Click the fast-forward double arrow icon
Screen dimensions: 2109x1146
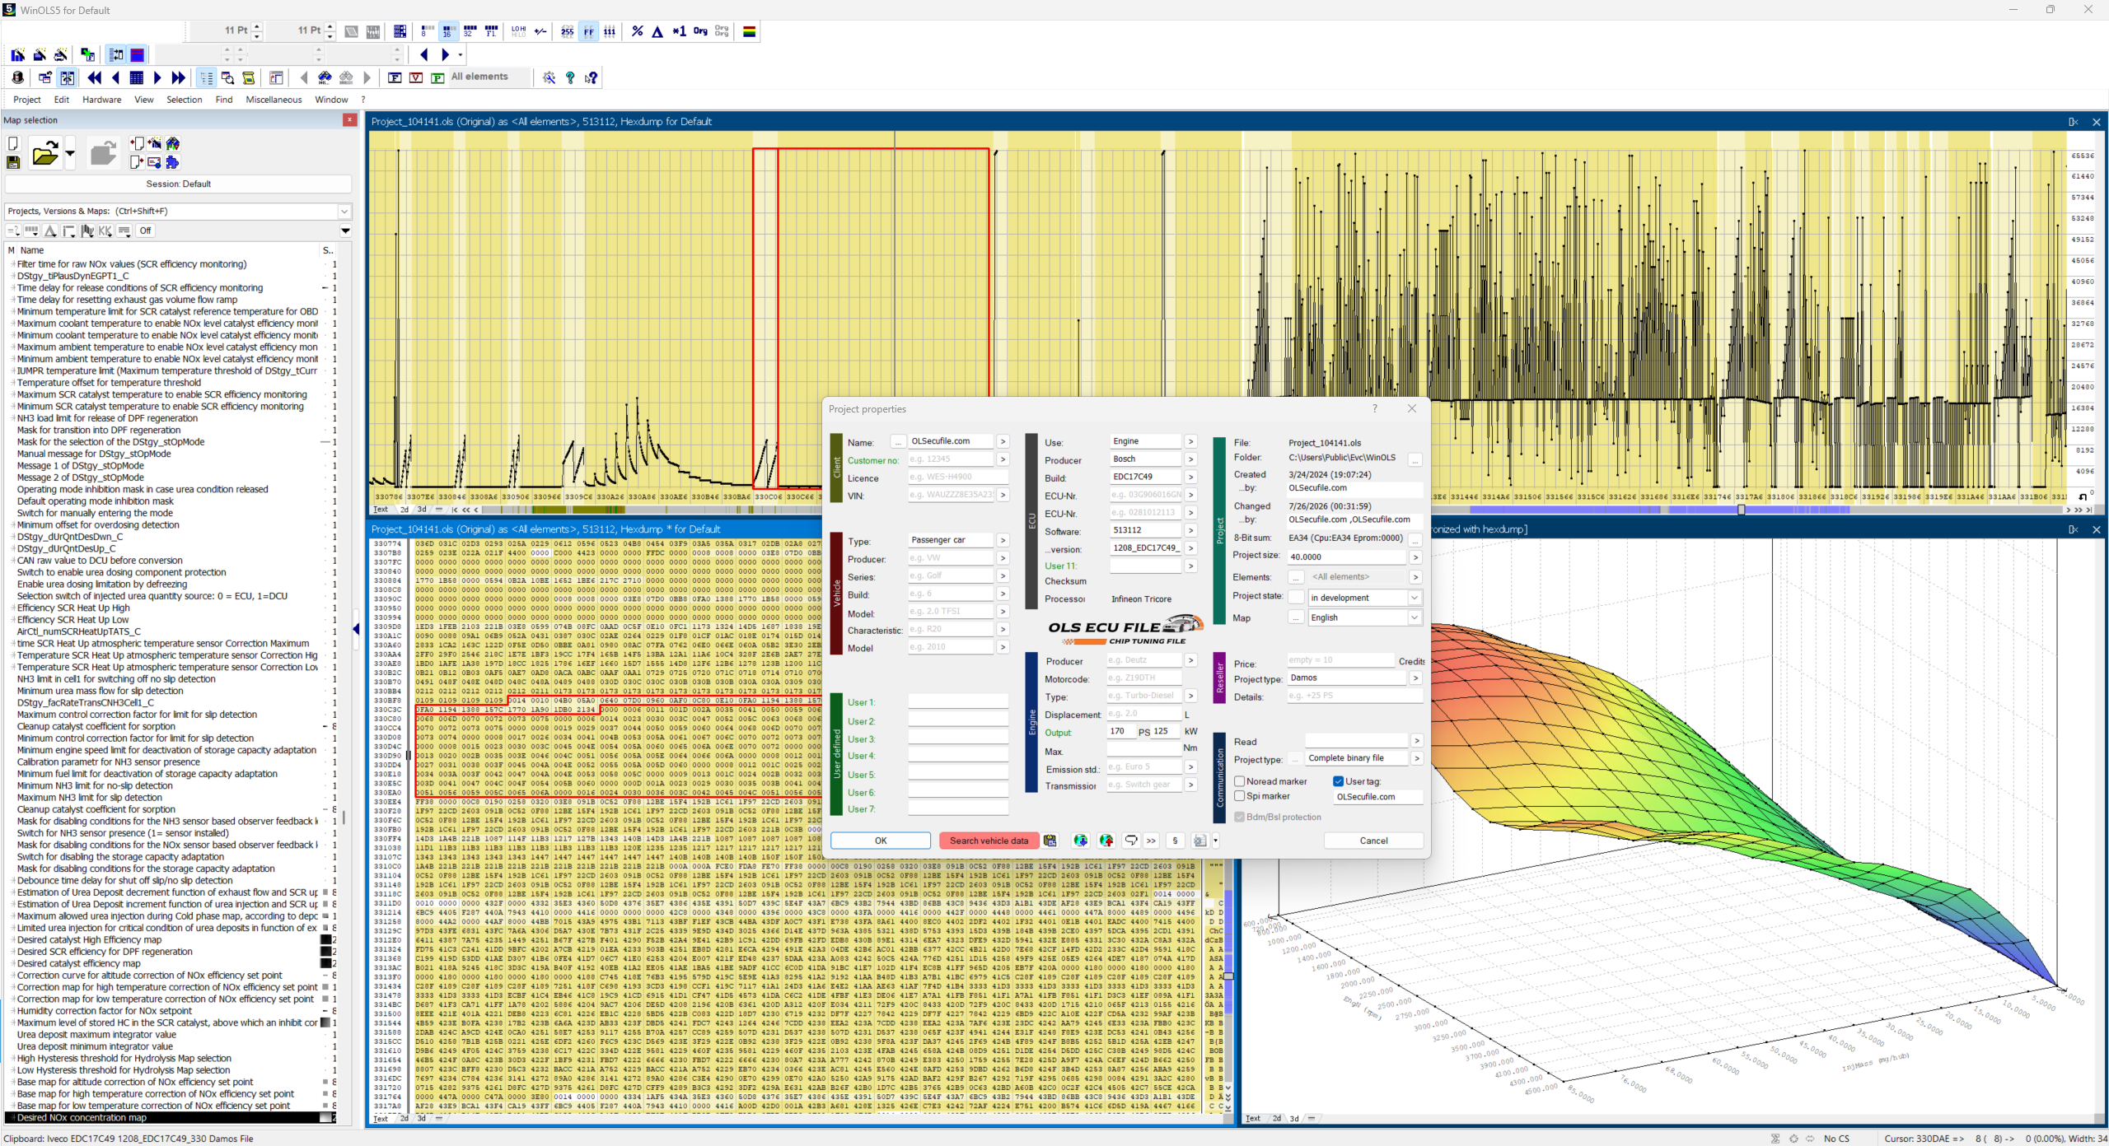click(178, 77)
